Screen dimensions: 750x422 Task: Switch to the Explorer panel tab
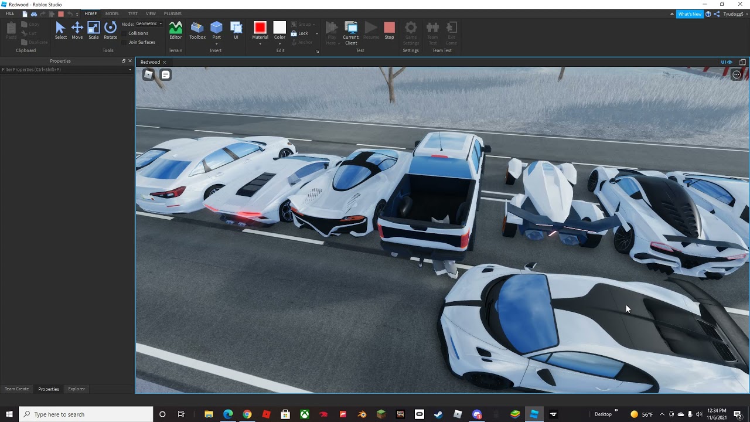[76, 389]
